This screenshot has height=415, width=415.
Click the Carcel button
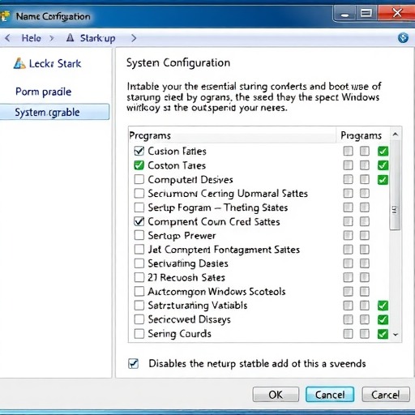coord(386,395)
